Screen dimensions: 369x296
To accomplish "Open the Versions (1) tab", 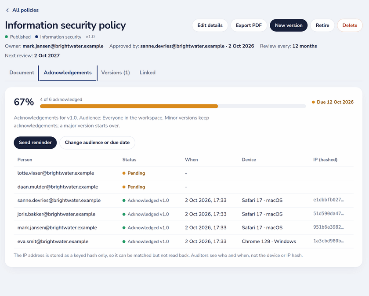I will click(x=116, y=73).
